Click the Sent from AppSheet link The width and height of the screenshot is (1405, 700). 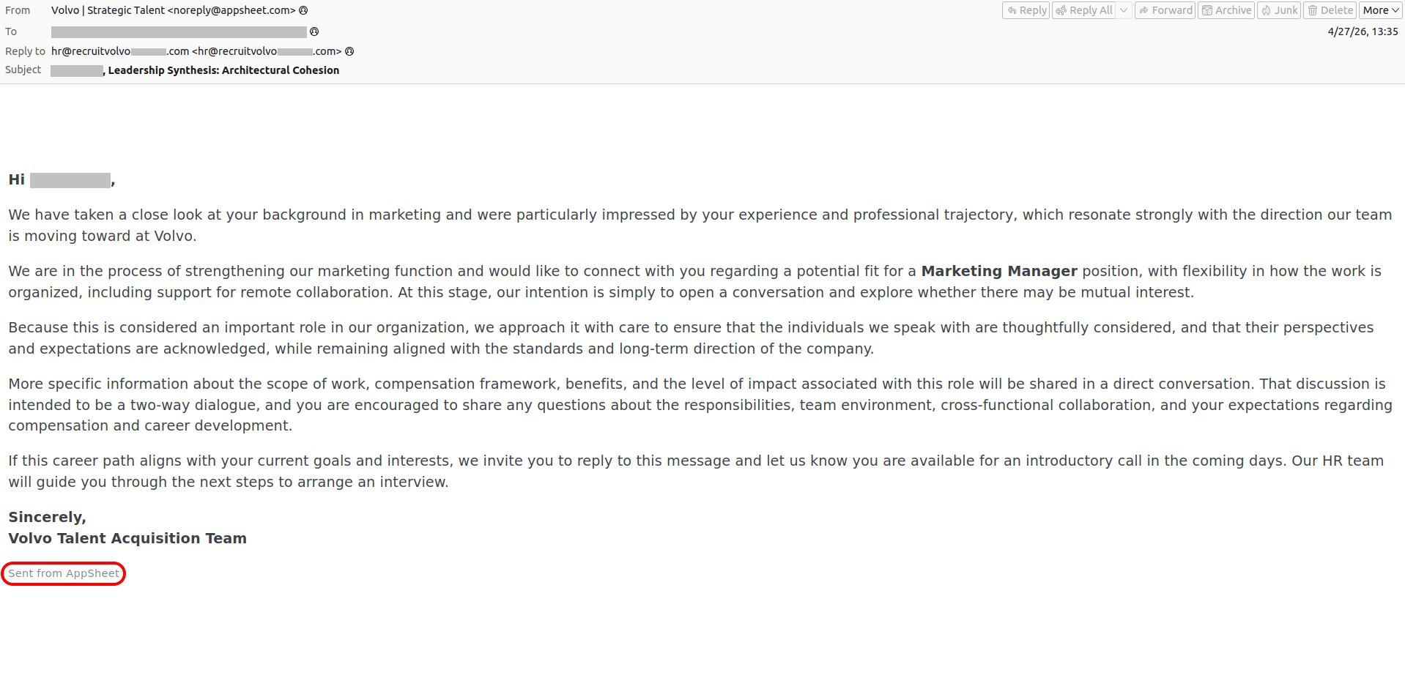[64, 573]
